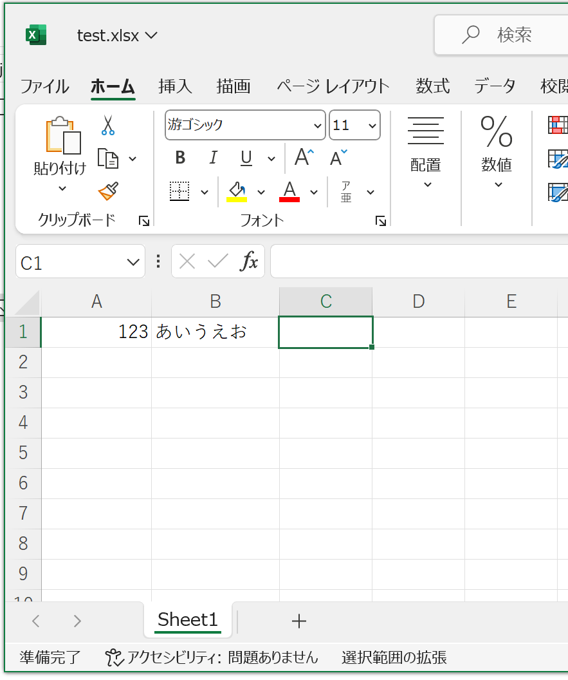This screenshot has height=680, width=568.
Task: Click the phonetic guide (ア亜) icon
Action: 345,192
